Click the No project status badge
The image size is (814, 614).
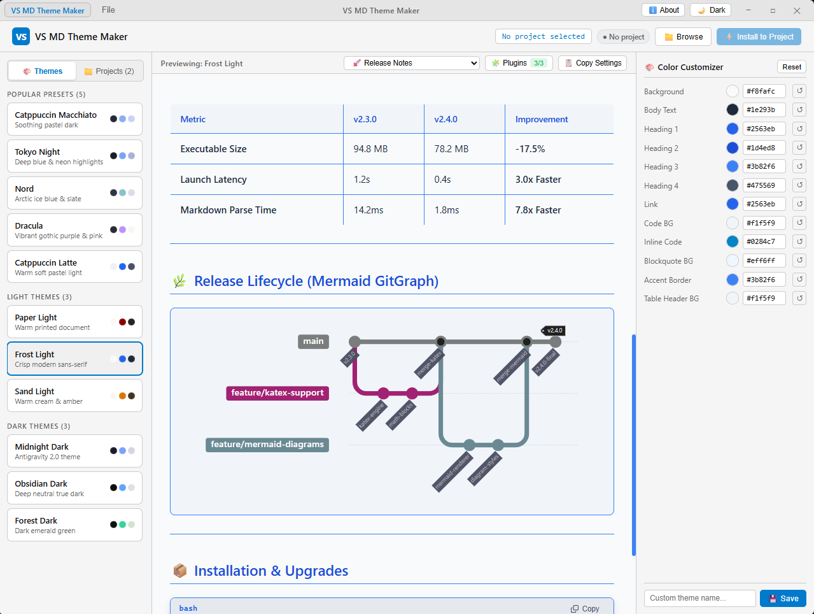point(623,37)
